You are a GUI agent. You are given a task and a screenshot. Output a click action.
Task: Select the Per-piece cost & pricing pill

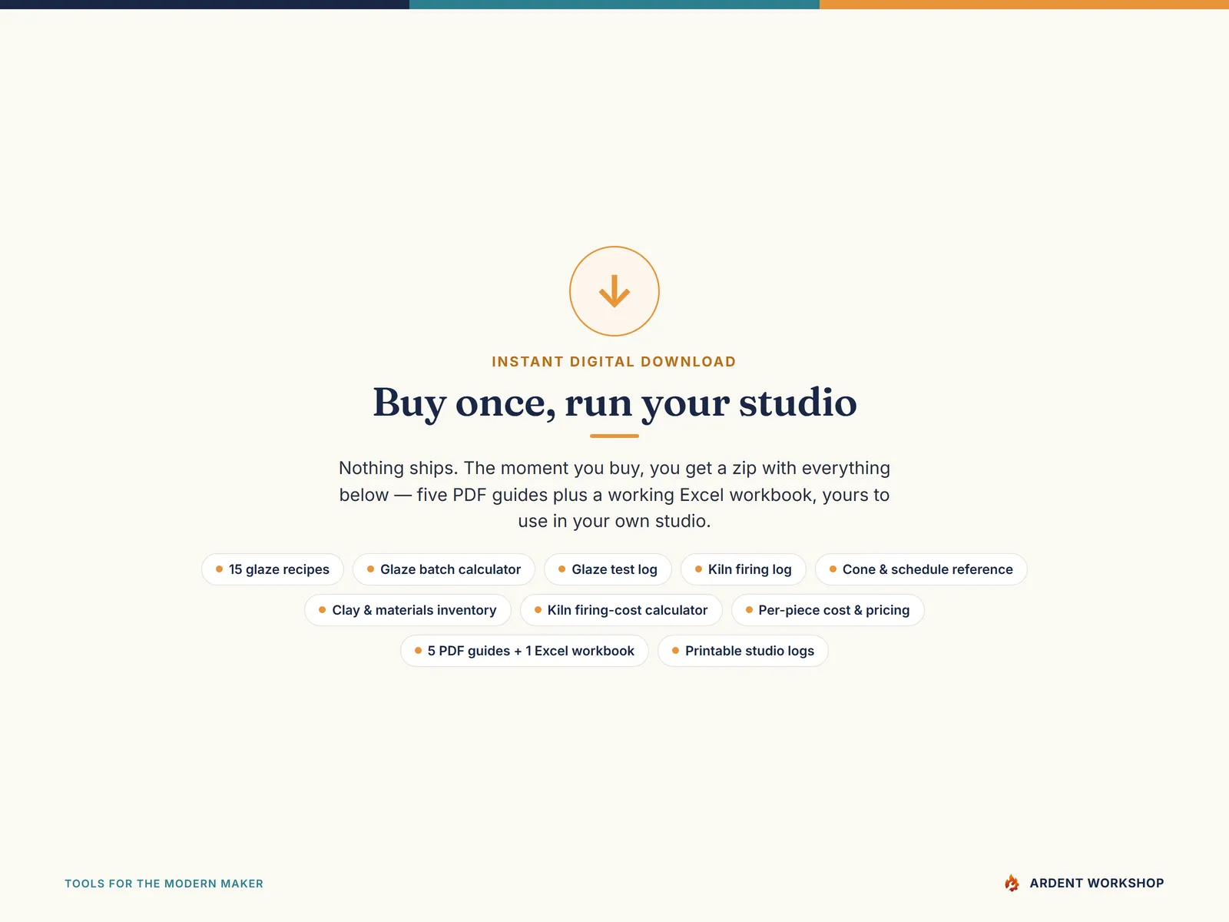827,610
